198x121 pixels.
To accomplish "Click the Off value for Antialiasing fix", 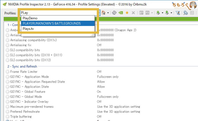I will (99, 45).
